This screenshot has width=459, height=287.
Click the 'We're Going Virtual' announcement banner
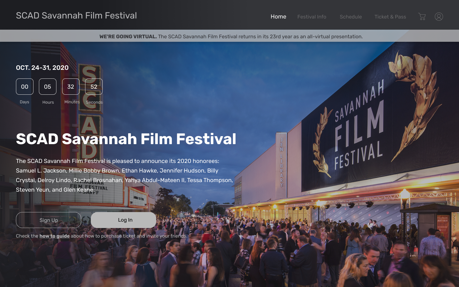pyautogui.click(x=231, y=36)
